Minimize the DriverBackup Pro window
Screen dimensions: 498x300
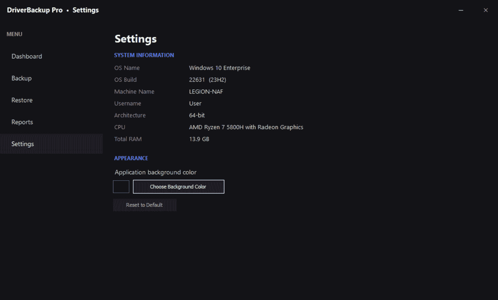tap(461, 10)
